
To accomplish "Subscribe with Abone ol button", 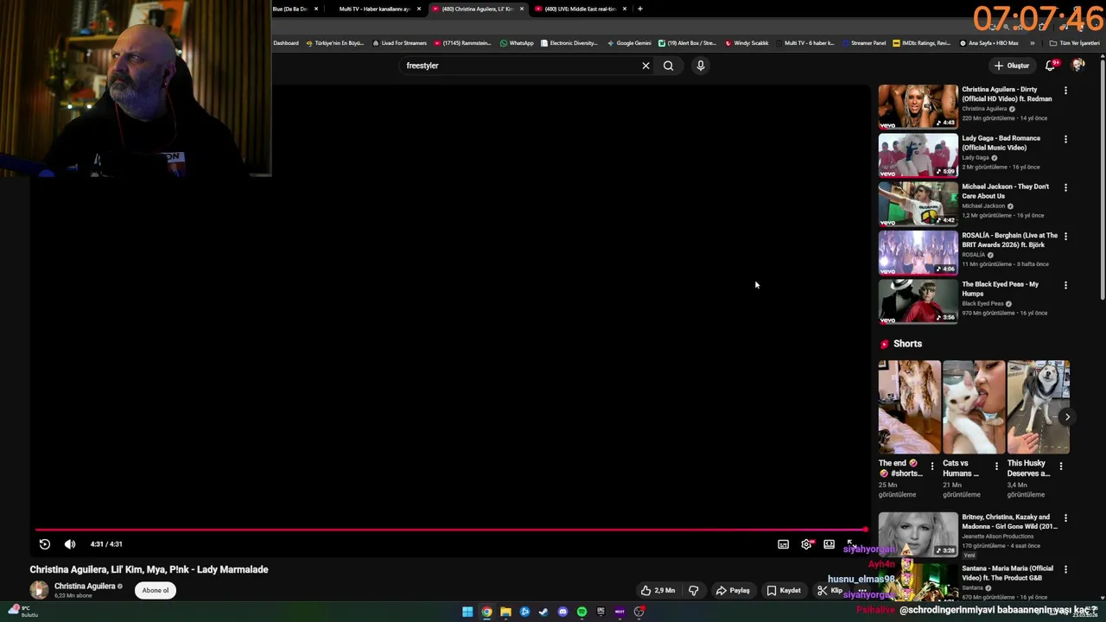I will click(156, 590).
